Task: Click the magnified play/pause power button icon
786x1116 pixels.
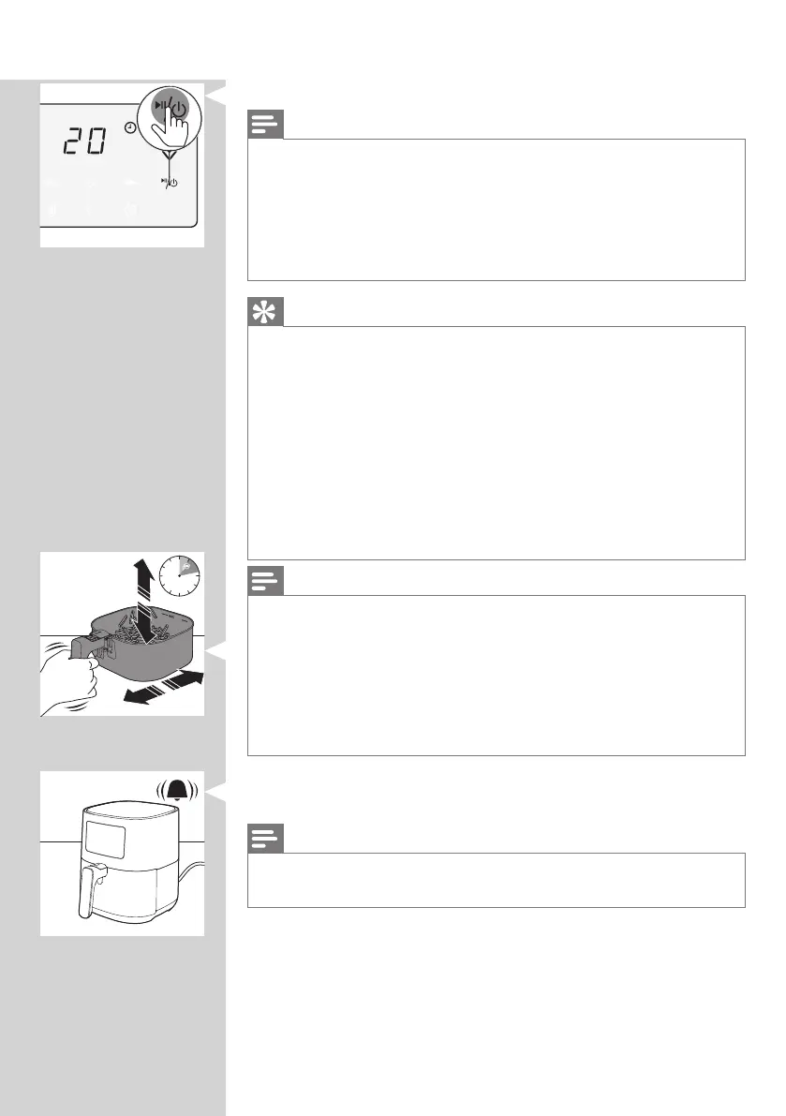Action: point(170,110)
